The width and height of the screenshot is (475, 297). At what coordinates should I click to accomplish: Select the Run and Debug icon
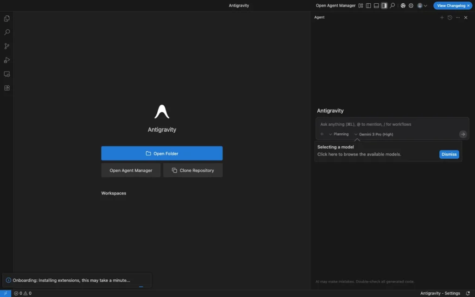tap(6, 60)
